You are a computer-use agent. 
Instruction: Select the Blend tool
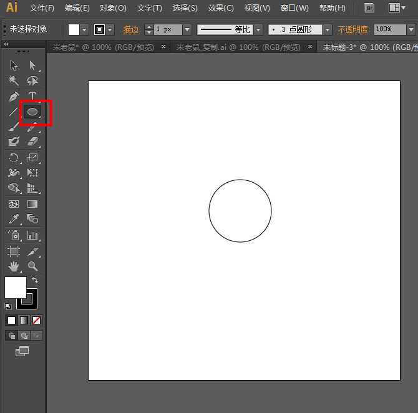coord(32,219)
